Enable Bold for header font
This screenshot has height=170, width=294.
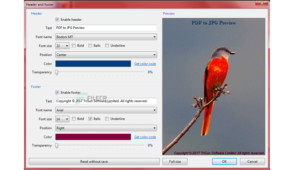[74, 46]
